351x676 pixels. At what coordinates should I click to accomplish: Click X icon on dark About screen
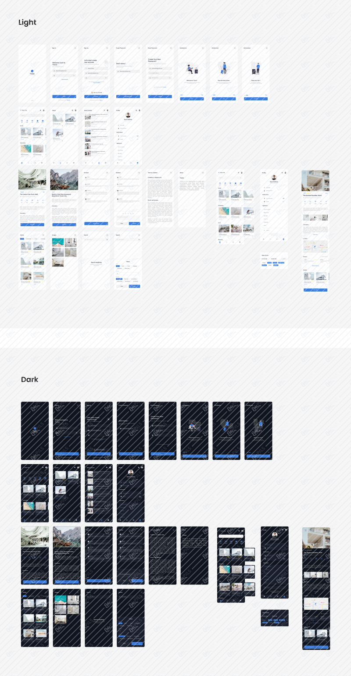pyautogui.click(x=205, y=530)
